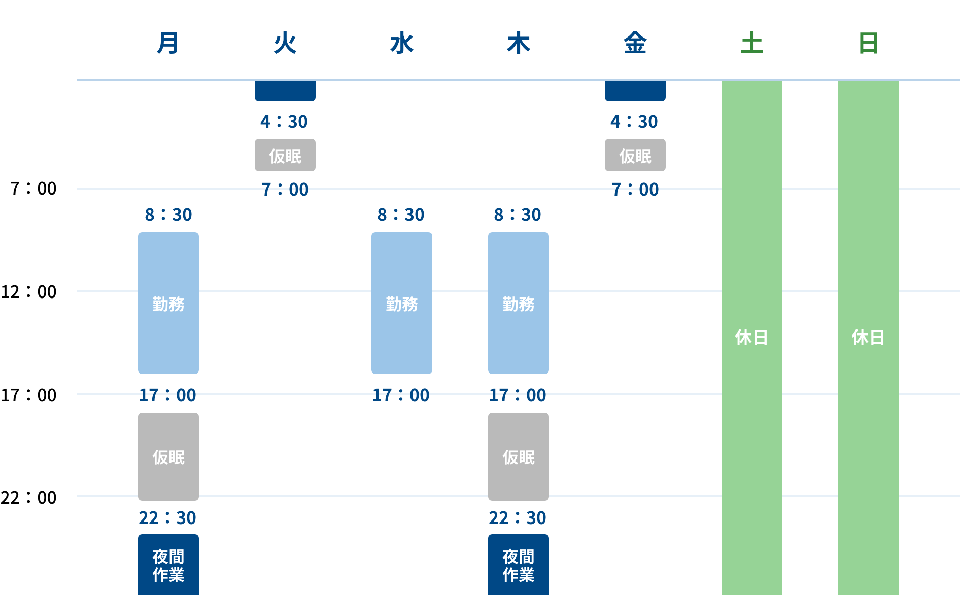Select the 火 day header
960x595 pixels.
285,43
